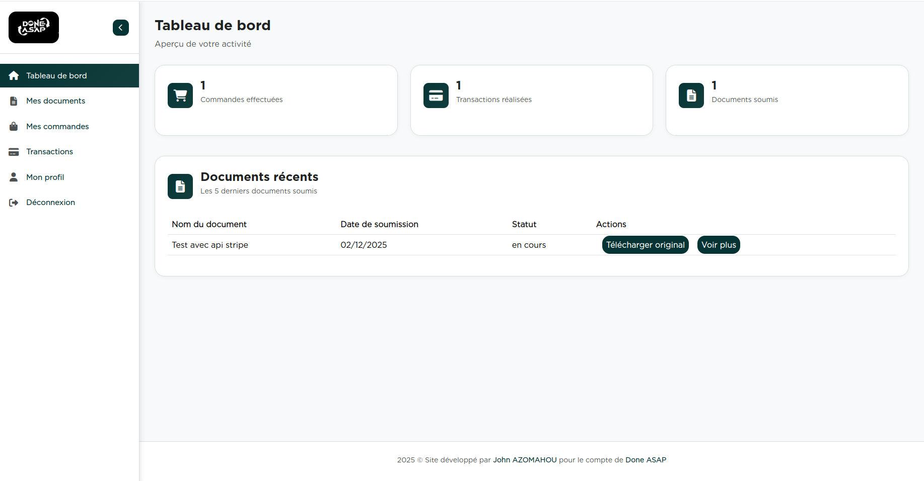The height and width of the screenshot is (481, 924).
Task: Go to Mes commandes page
Action: pos(57,127)
